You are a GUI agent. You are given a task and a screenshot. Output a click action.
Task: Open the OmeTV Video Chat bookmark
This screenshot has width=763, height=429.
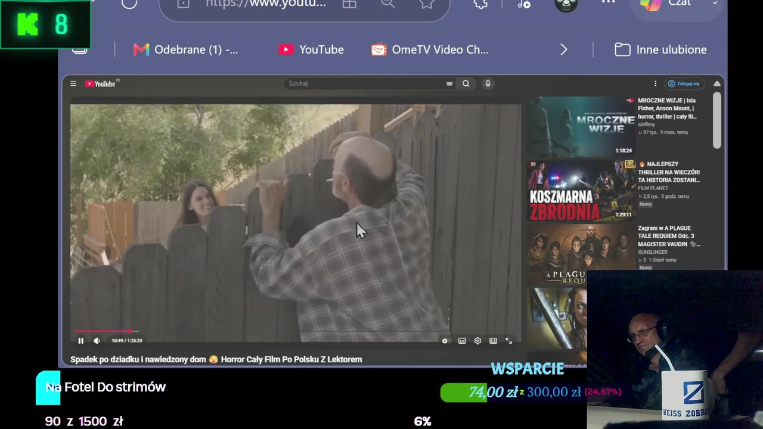click(x=430, y=50)
